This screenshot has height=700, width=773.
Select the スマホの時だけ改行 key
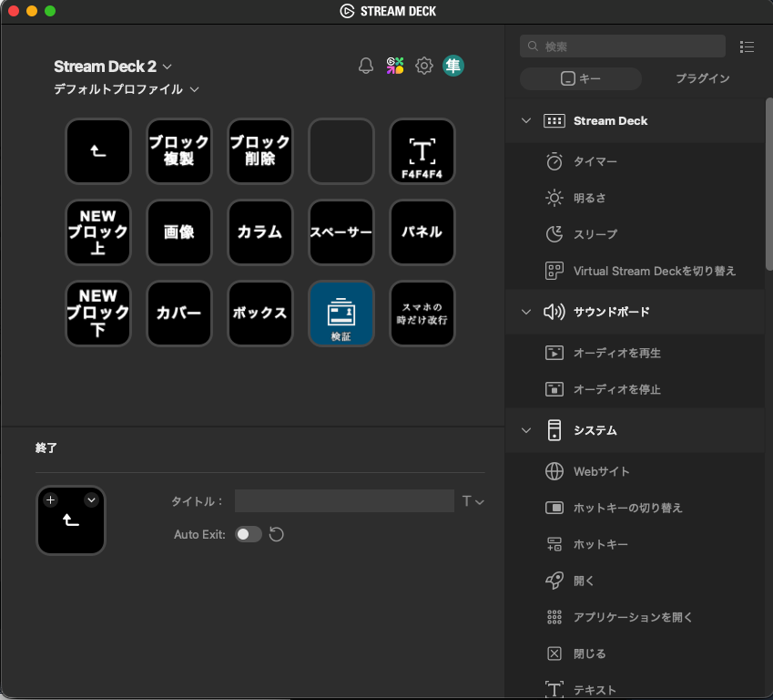click(422, 313)
